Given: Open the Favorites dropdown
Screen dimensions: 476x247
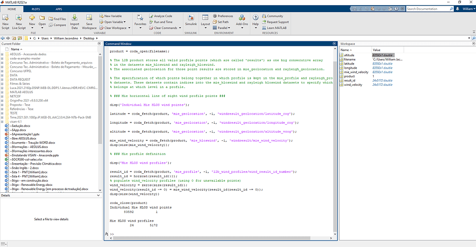Looking at the screenshot, I should (140, 28).
